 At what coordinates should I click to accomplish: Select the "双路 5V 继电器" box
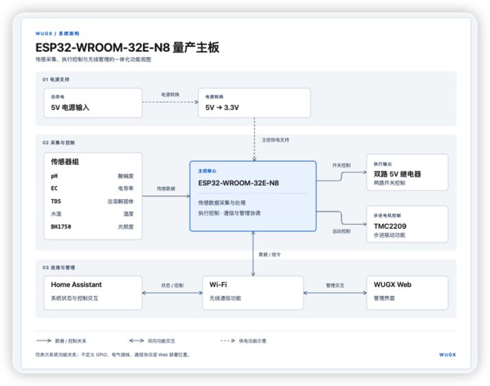(x=407, y=172)
